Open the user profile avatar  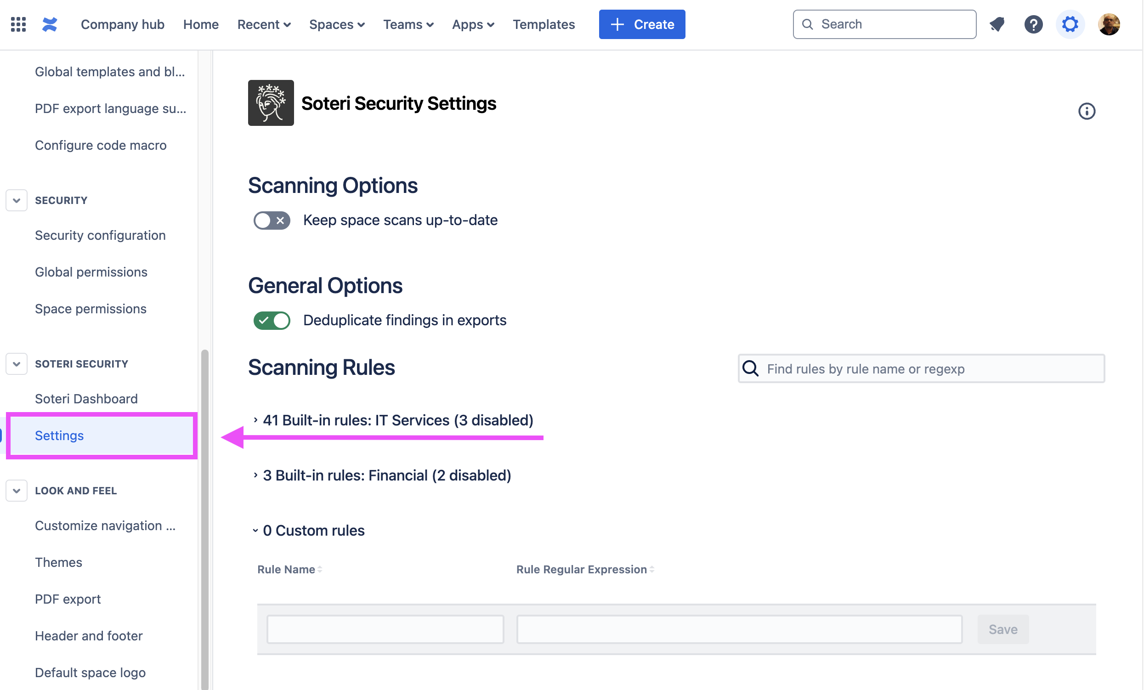pyautogui.click(x=1109, y=24)
